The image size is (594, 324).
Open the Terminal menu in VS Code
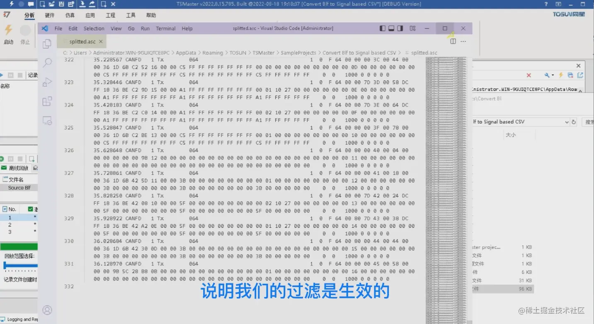tap(166, 28)
